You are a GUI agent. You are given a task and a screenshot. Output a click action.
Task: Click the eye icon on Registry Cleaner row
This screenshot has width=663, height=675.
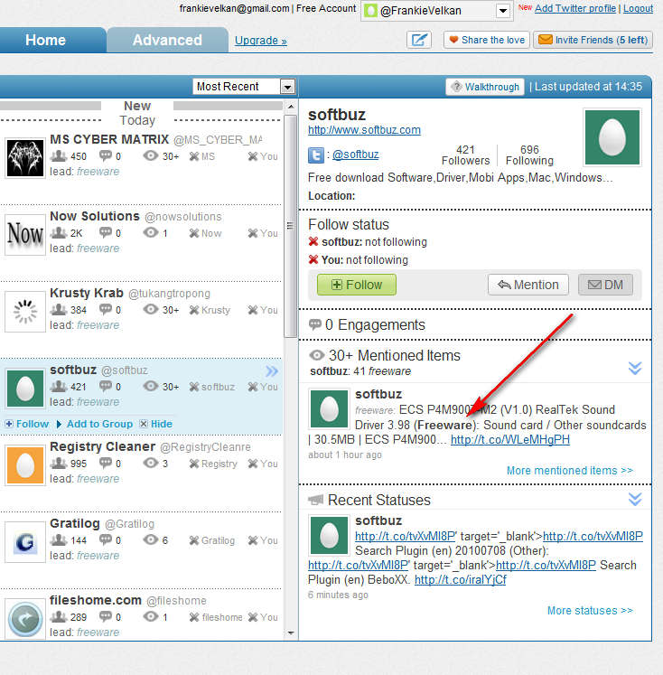point(151,463)
